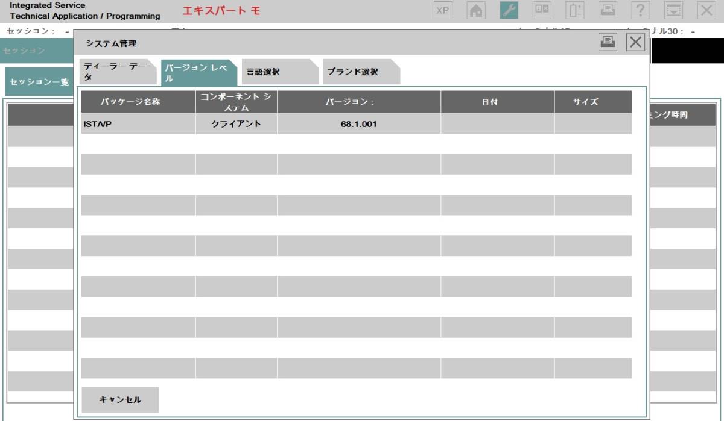Open the ブランド選択 tab

point(361,72)
